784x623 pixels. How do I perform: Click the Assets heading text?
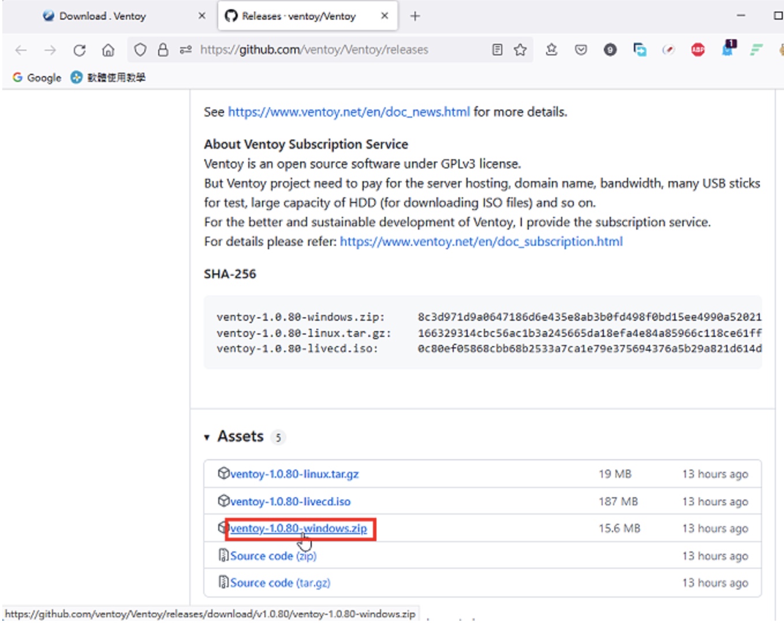tap(240, 437)
